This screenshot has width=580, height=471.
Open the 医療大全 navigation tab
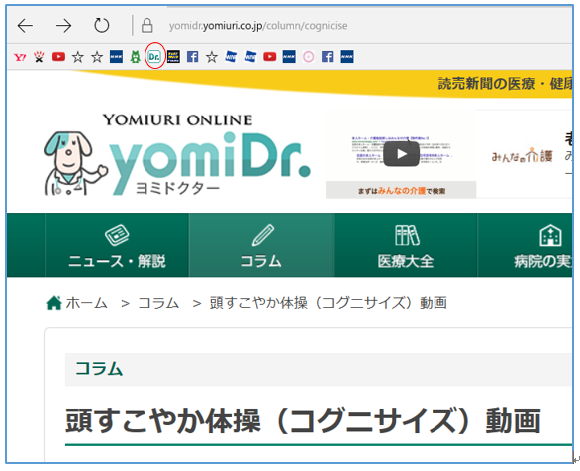point(406,245)
